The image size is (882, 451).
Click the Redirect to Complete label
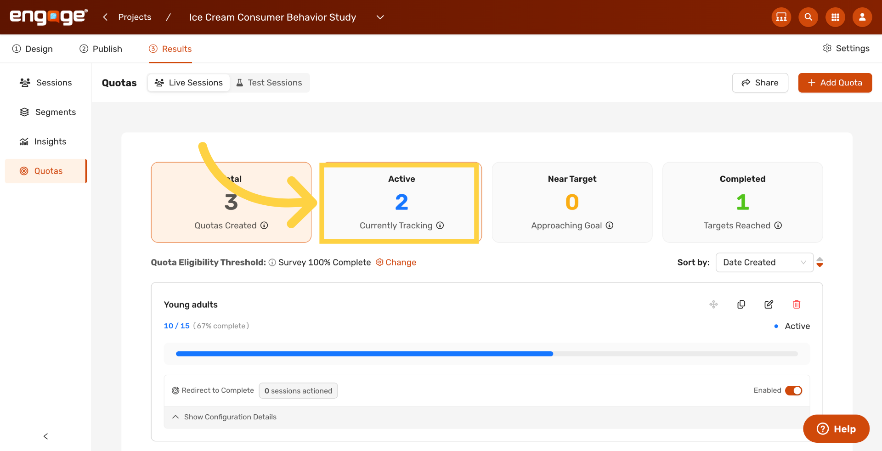(x=218, y=390)
